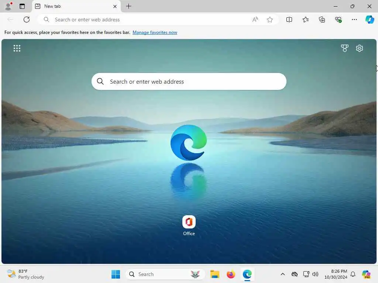Click the taskbar Search box
The height and width of the screenshot is (283, 378).
[165, 274]
